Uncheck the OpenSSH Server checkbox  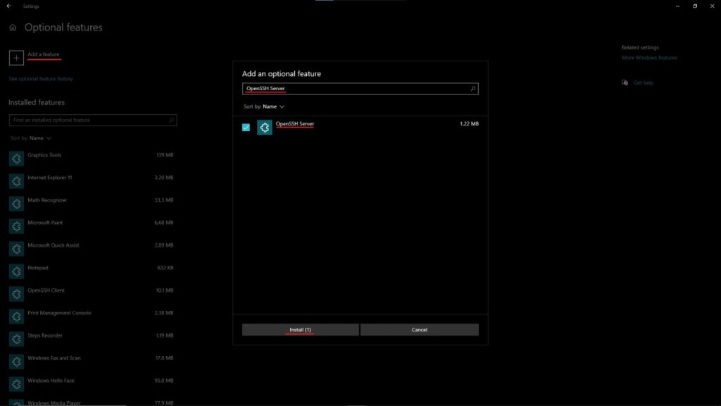pos(246,125)
